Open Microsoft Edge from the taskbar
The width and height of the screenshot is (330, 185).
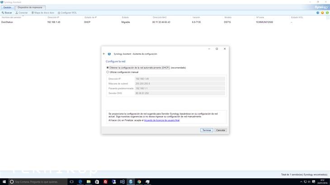pyautogui.click(x=80, y=182)
